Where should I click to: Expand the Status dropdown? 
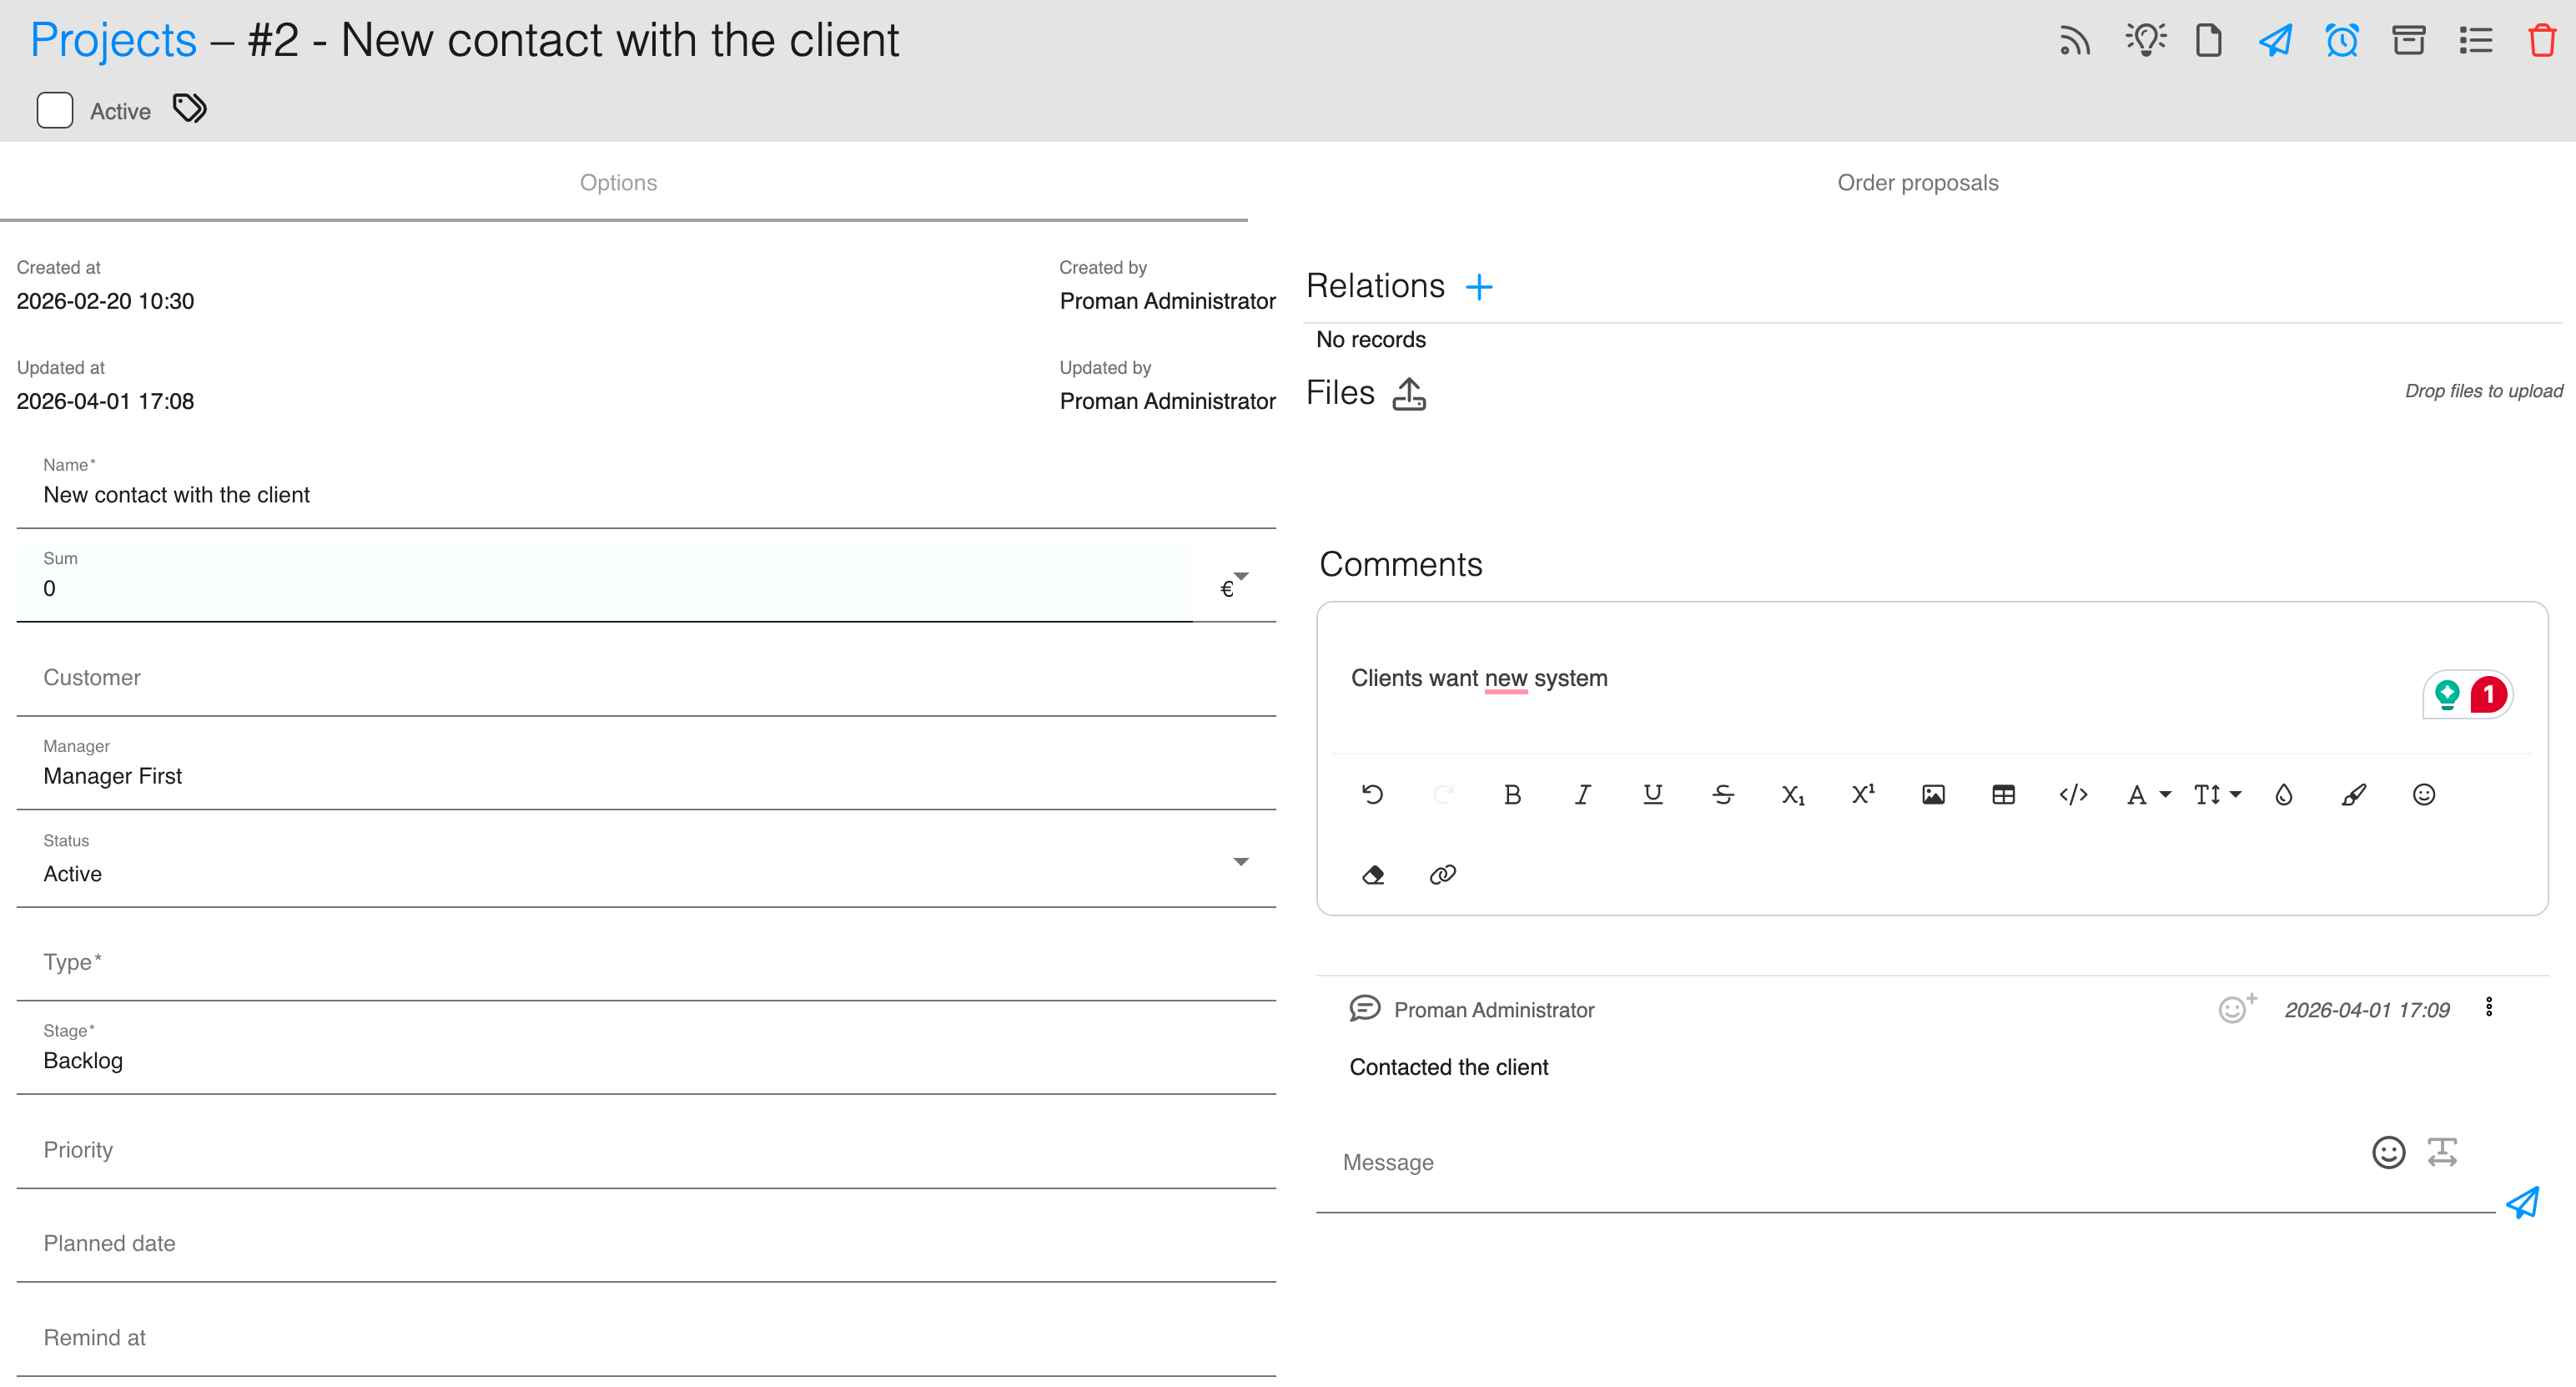(1240, 861)
